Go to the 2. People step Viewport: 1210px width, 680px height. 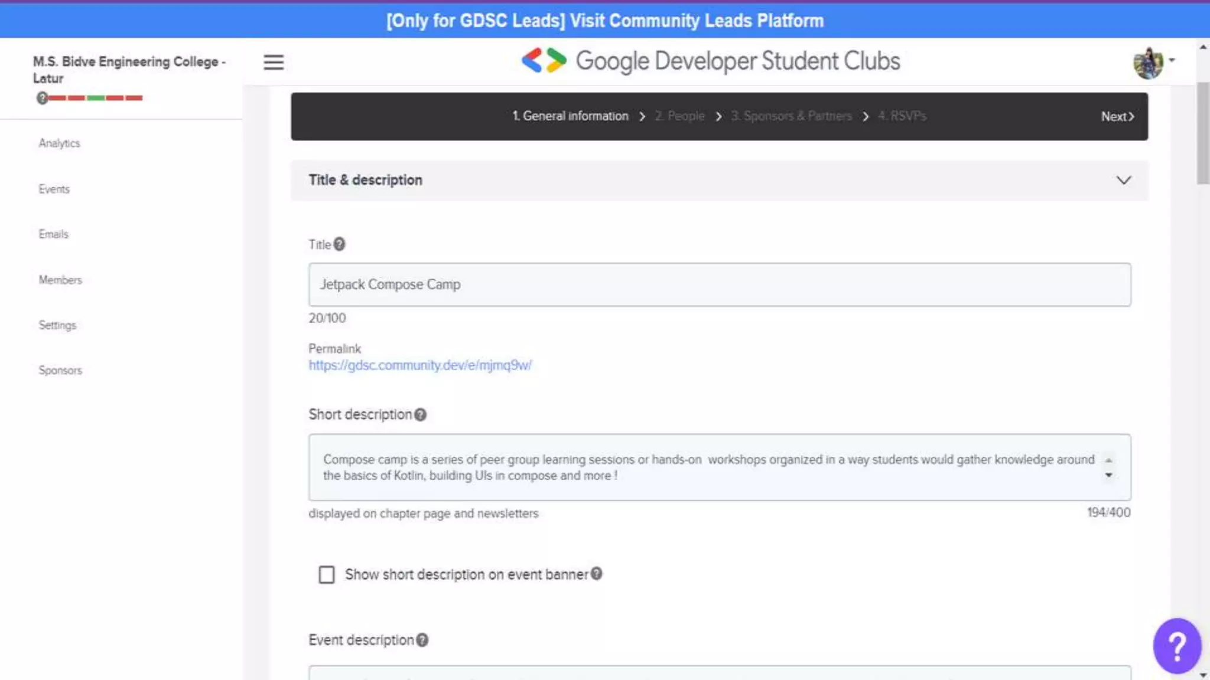(679, 116)
